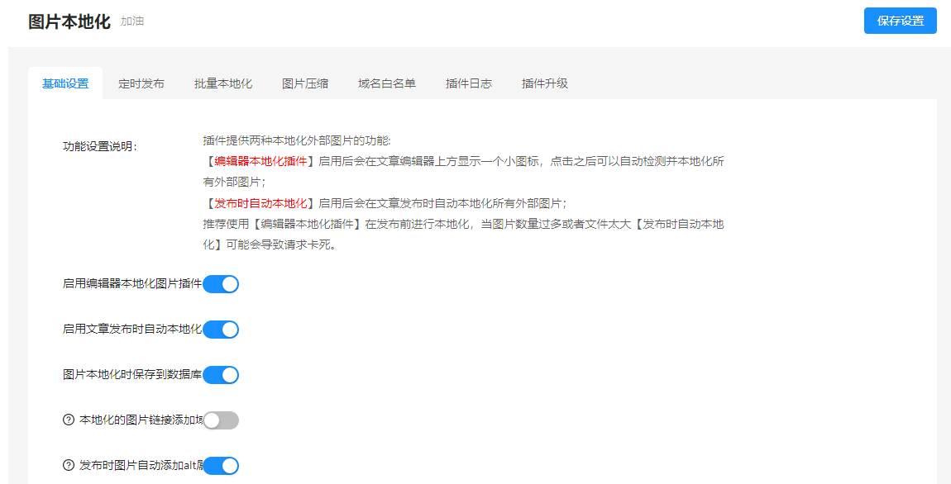Click the red 发布时自动本地化 text
This screenshot has height=484, width=951.
pyautogui.click(x=260, y=203)
